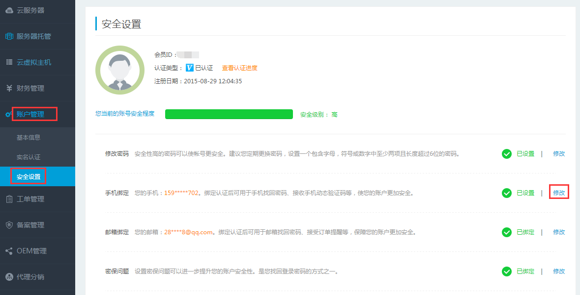Open the 实名认证 submenu item
This screenshot has width=580, height=295.
coord(29,157)
